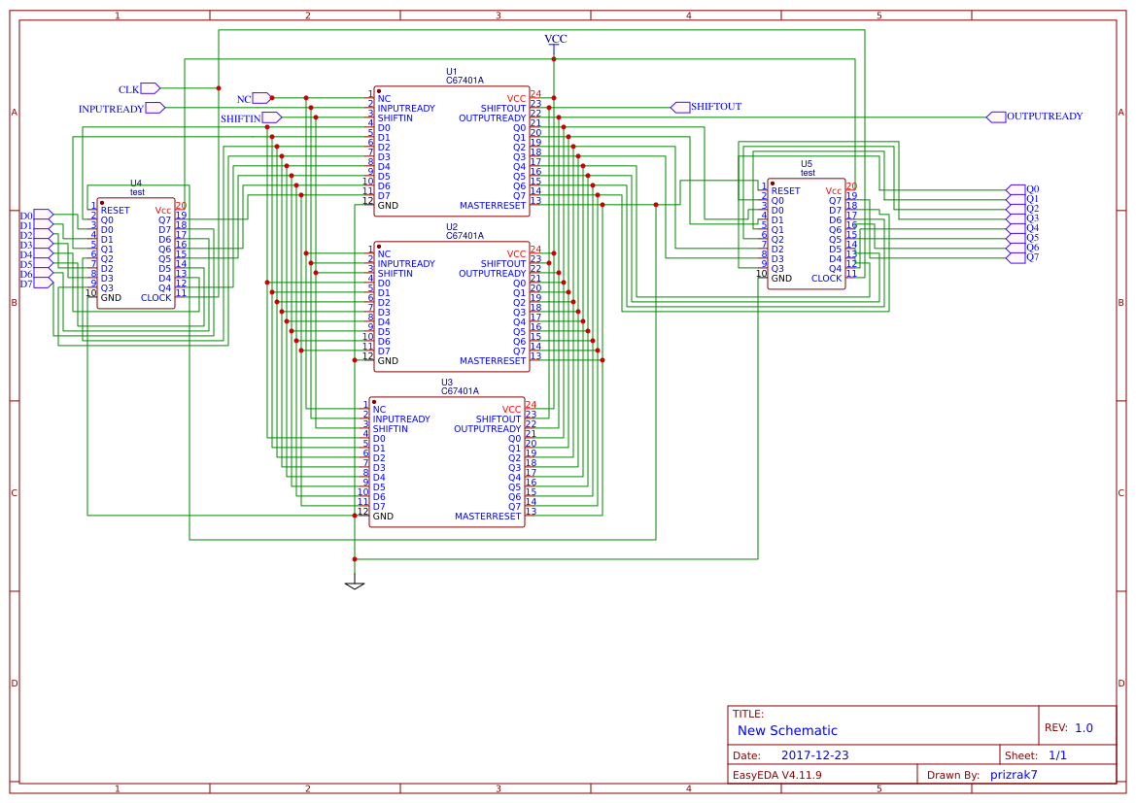Image resolution: width=1136 pixels, height=803 pixels.
Task: Select the U5 test component symbol
Action: (805, 233)
